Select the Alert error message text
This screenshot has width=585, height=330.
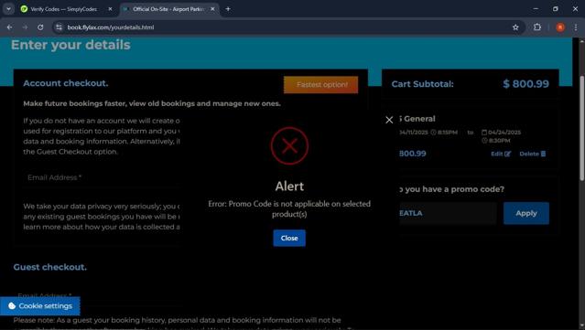pos(289,209)
